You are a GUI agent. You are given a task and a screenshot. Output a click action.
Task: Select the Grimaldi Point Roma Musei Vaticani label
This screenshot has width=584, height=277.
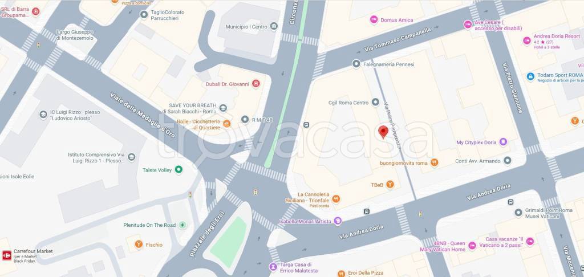click(549, 213)
